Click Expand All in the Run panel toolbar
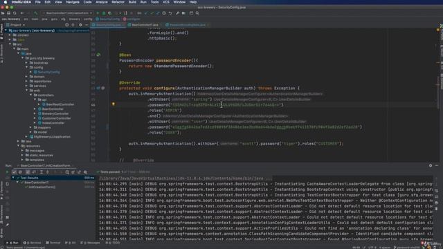Screen dimensions: 443x249 pyautogui.click(x=42, y=172)
